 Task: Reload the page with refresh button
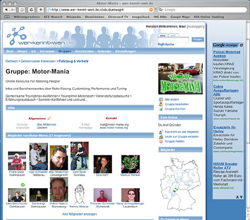(x=32, y=9)
